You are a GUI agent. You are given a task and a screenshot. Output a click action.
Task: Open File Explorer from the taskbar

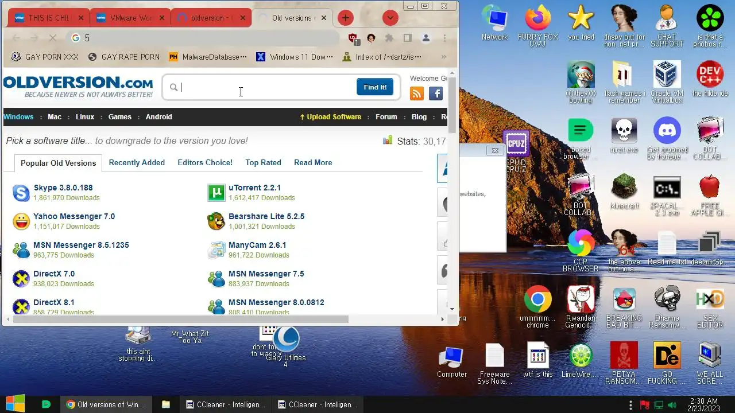click(166, 404)
